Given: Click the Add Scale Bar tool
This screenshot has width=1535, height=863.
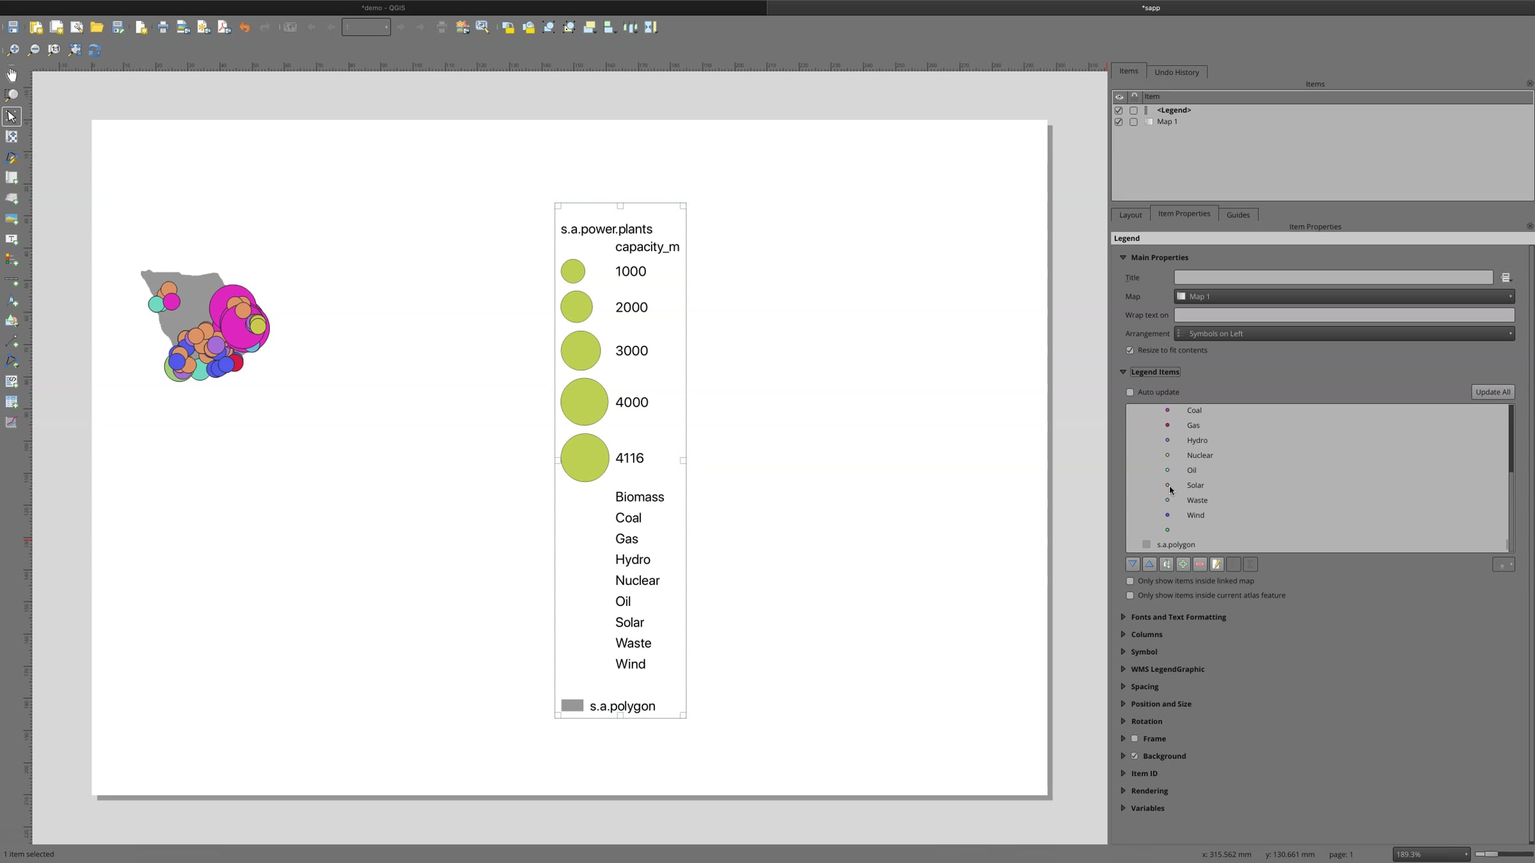Looking at the screenshot, I should coord(12,280).
